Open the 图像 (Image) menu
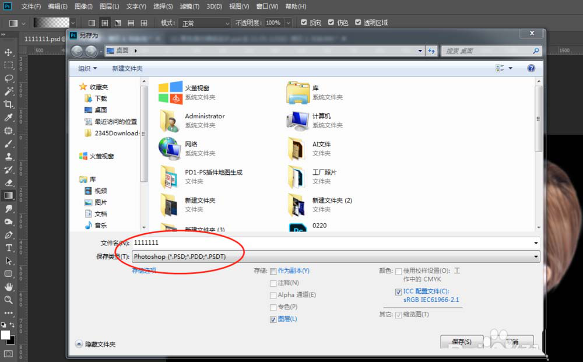Screen dimensions: 583x362 83,6
